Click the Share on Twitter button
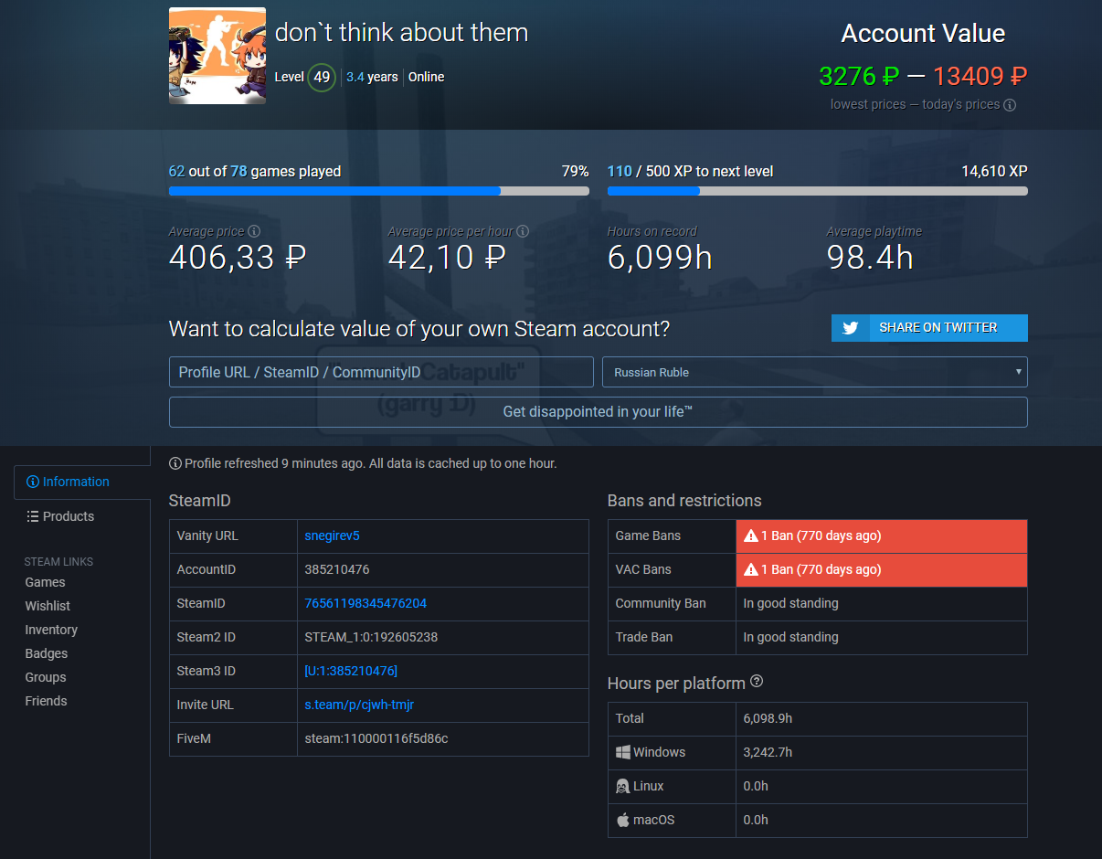This screenshot has width=1102, height=859. click(x=929, y=328)
